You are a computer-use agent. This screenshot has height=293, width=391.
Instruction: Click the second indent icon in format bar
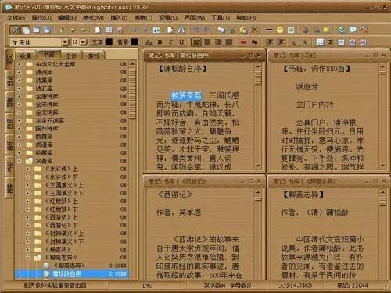click(280, 42)
